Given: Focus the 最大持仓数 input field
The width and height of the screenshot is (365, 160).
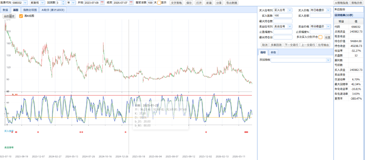Looking at the screenshot, I should [283, 21].
